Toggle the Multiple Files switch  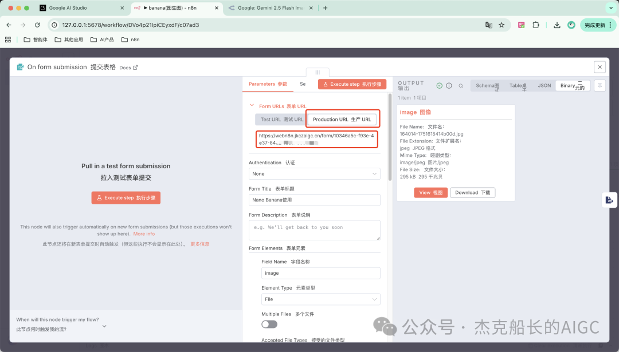(269, 324)
